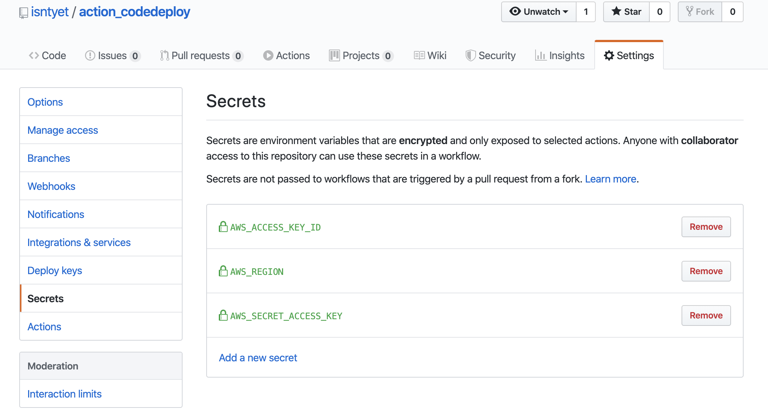Remove the AWS_SECRET_ACCESS_KEY secret

pos(706,316)
